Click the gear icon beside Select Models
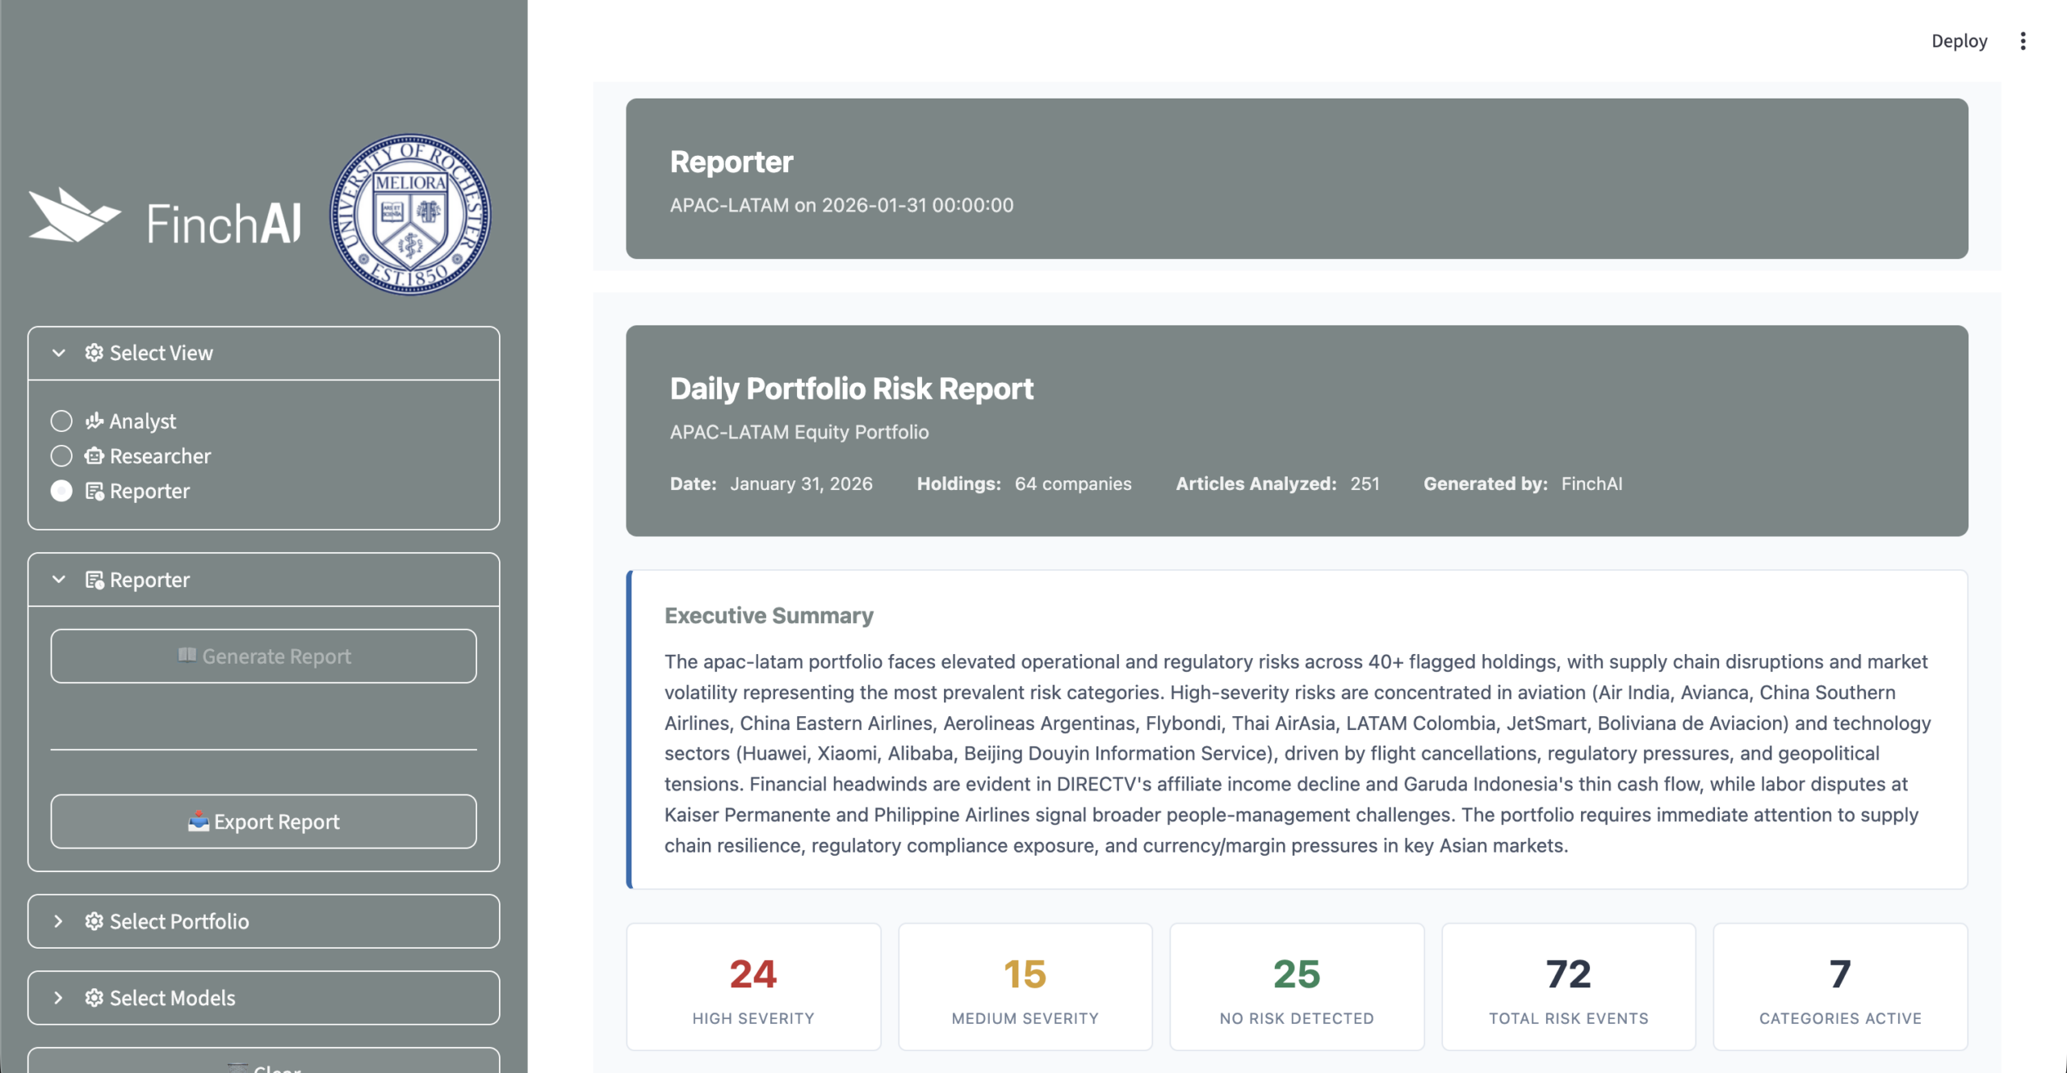The width and height of the screenshot is (2067, 1073). pyautogui.click(x=94, y=997)
